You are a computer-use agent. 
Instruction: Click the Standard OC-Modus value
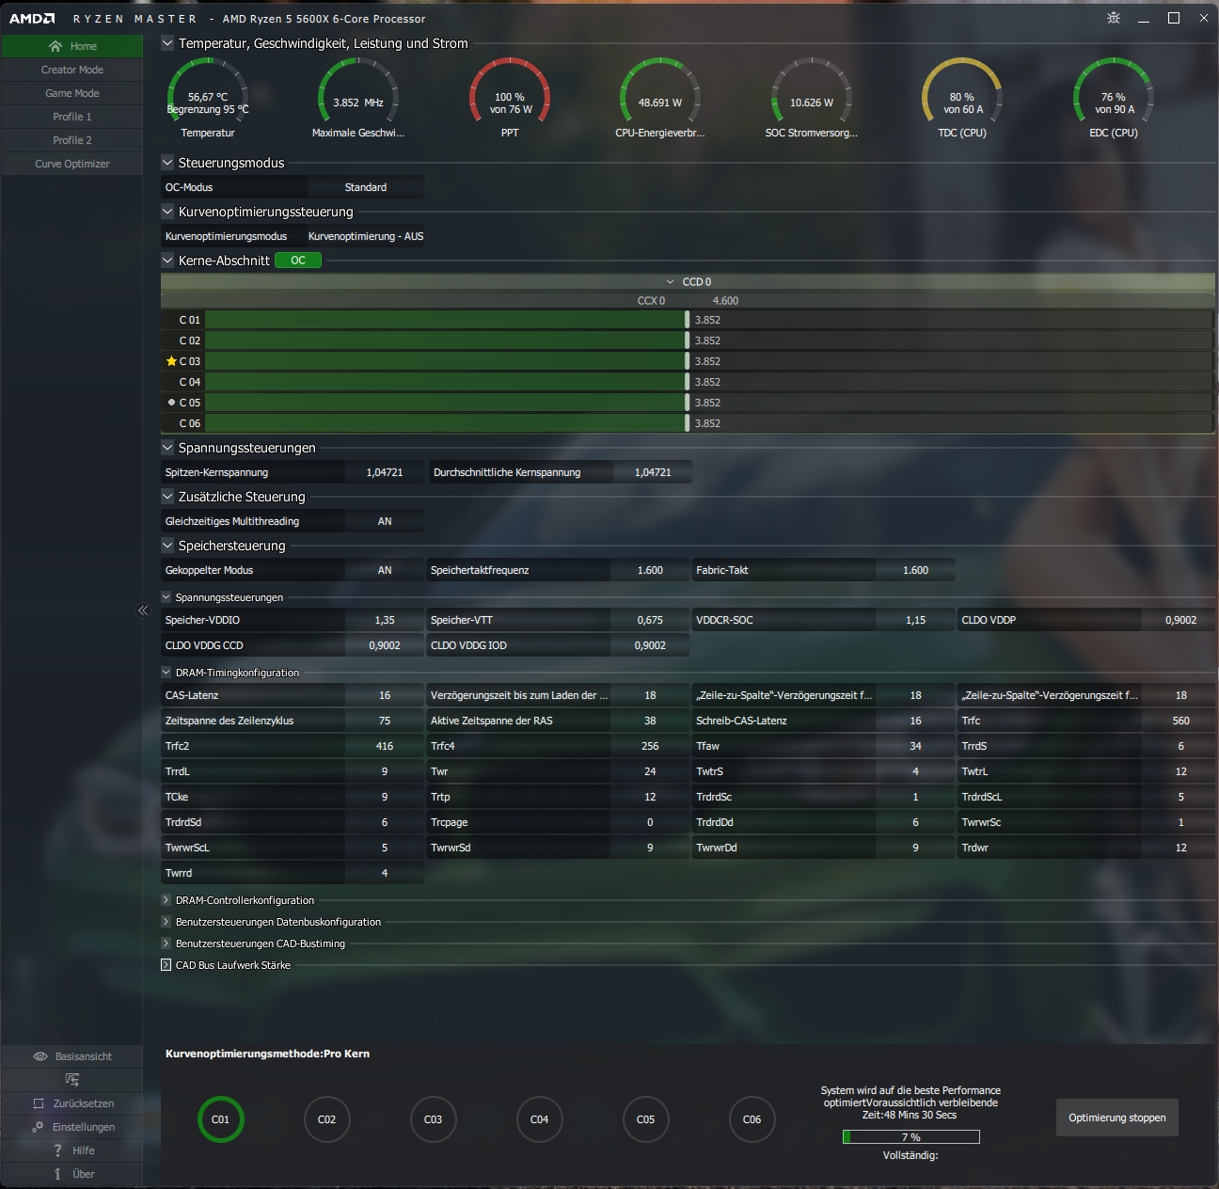365,187
